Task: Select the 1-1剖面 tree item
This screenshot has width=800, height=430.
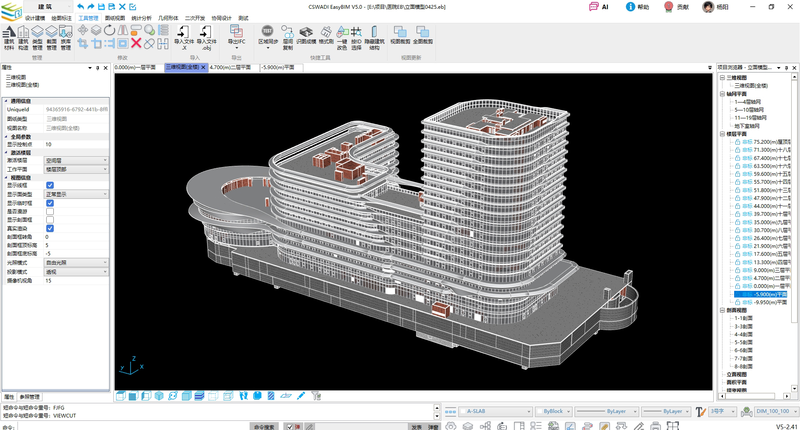Action: 743,318
